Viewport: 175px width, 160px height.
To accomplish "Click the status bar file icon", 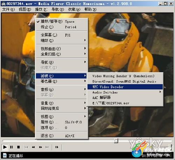I will click(x=5, y=155).
